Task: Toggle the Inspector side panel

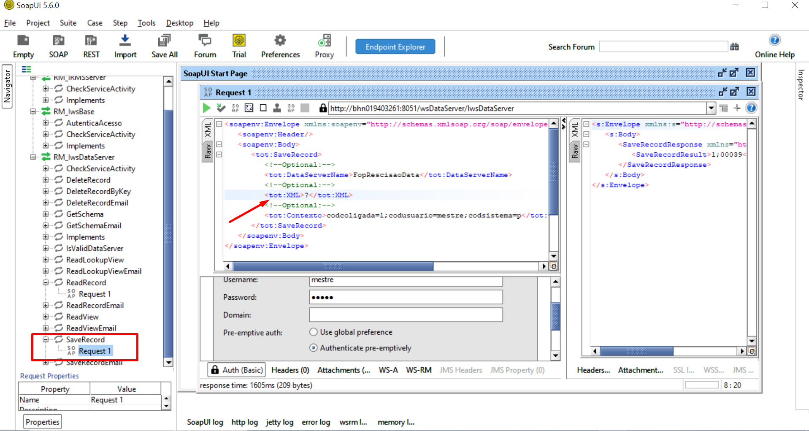Action: (801, 85)
